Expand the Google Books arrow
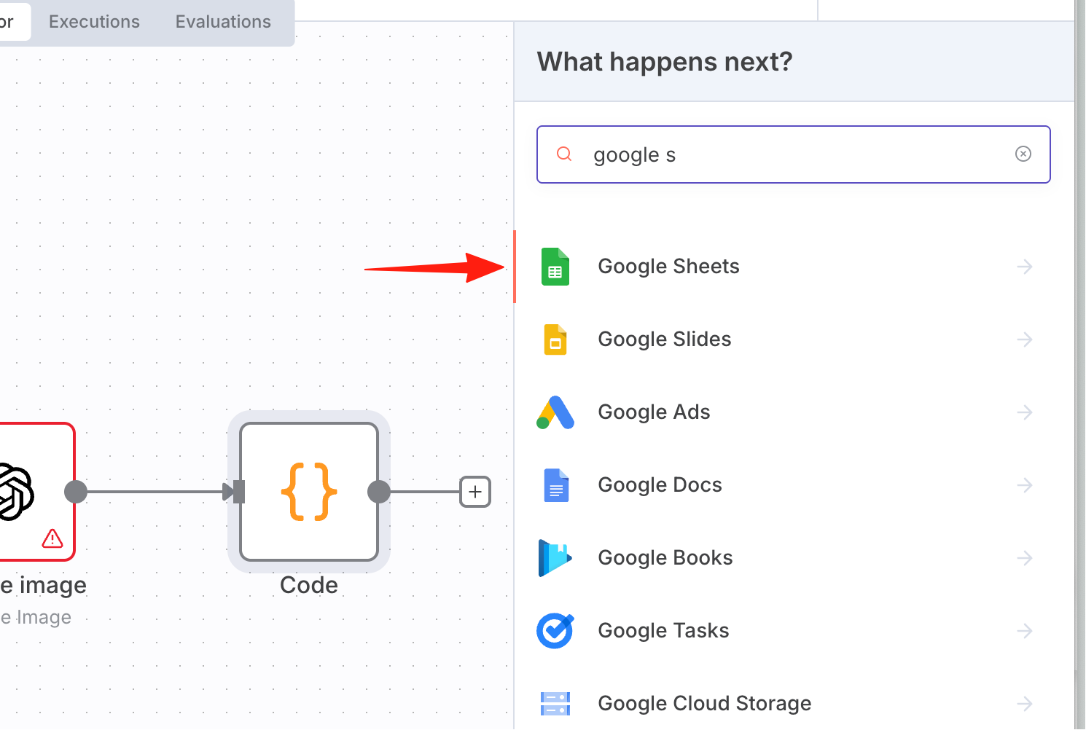This screenshot has width=1086, height=730. (x=1025, y=558)
